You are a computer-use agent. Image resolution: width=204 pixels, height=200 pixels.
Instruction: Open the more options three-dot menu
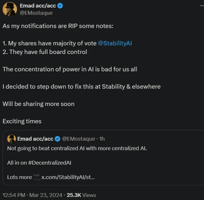(x=201, y=6)
